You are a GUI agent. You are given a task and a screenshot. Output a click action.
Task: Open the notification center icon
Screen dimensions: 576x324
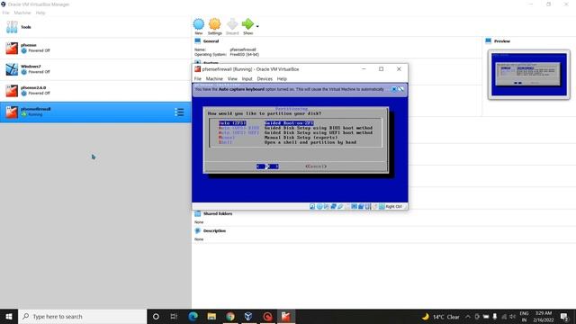click(564, 317)
